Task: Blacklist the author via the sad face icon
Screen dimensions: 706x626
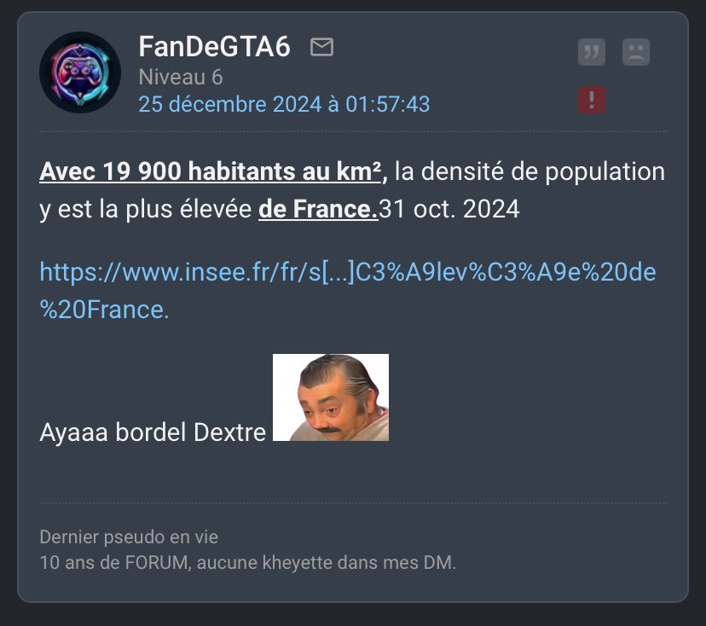Action: point(636,52)
